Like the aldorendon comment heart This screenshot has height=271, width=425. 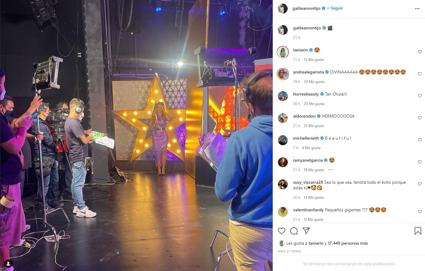click(420, 118)
